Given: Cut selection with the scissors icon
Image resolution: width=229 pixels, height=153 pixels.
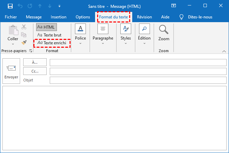Looking at the screenshot, I should (24, 27).
